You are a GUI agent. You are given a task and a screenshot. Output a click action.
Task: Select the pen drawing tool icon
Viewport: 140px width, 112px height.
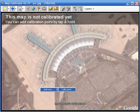coord(63,9)
